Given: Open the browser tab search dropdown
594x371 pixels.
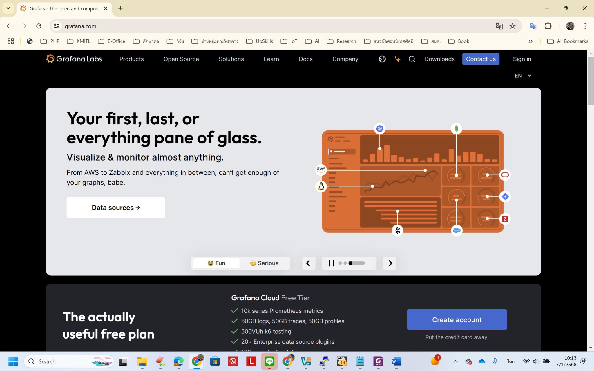Looking at the screenshot, I should (x=8, y=8).
